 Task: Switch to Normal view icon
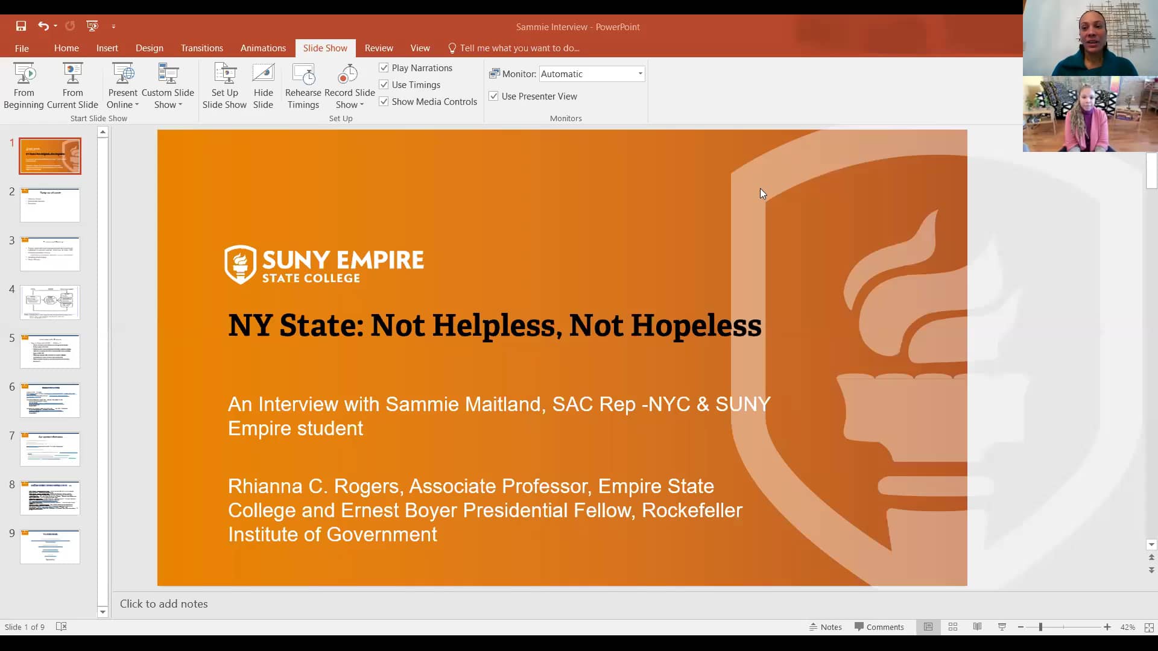click(928, 627)
